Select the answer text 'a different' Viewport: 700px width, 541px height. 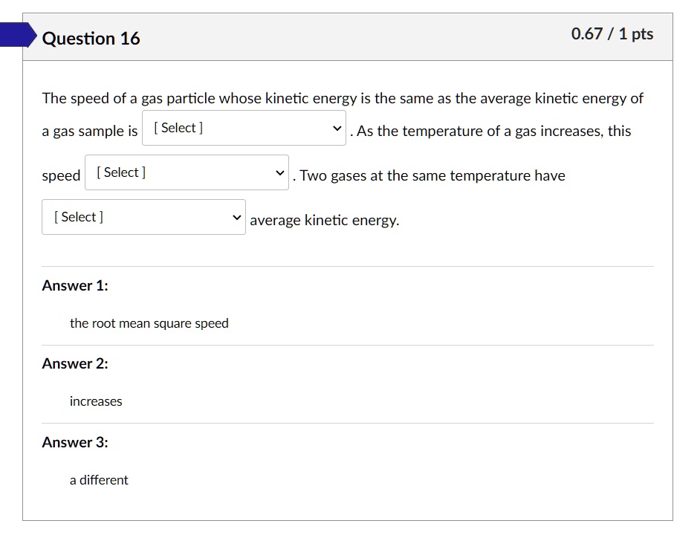(x=99, y=480)
